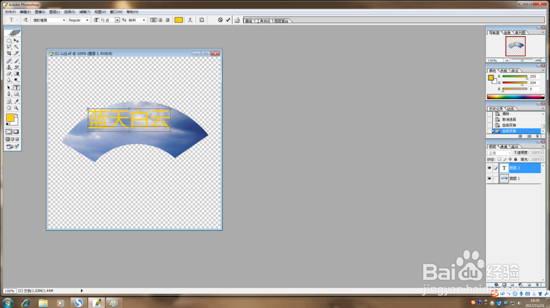Screen dimensions: 550x308
Task: Click the navigator zoom slider
Action: tap(522, 60)
